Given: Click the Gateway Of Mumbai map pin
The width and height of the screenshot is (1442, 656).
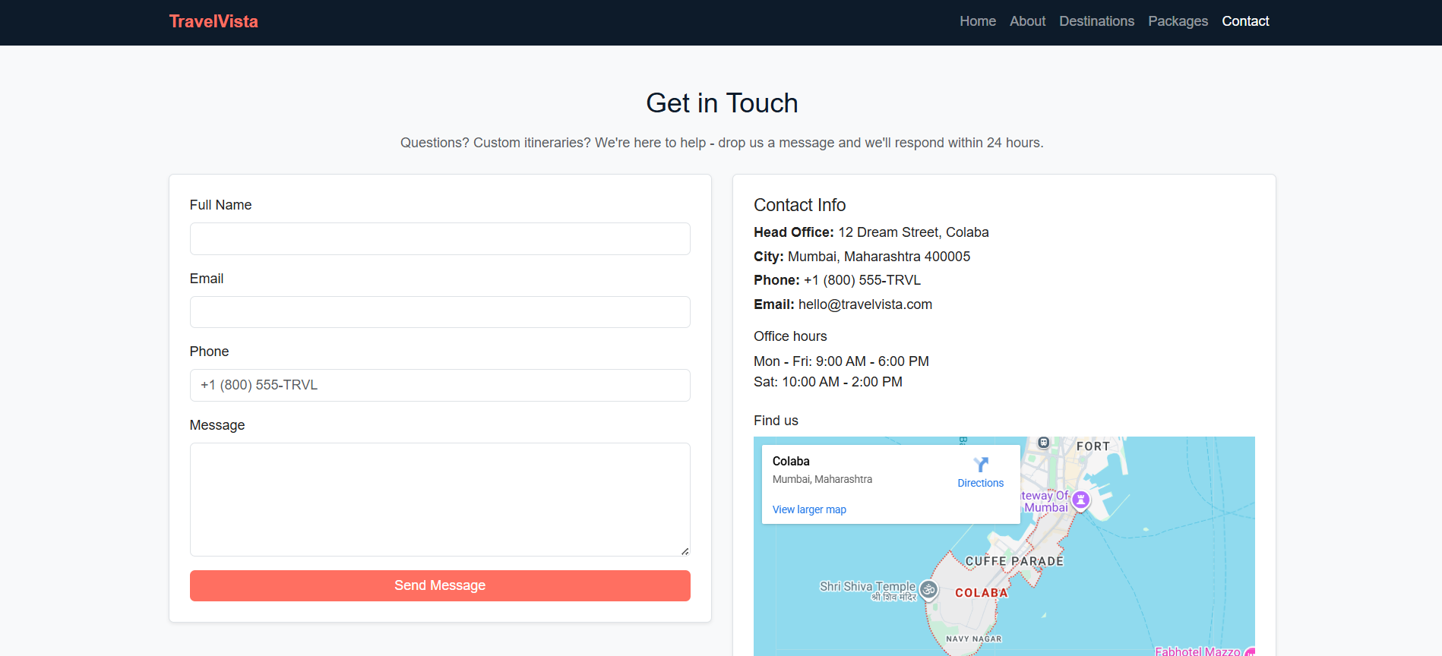Looking at the screenshot, I should point(1080,500).
